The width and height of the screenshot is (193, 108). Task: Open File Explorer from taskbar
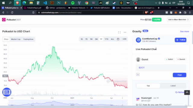pyautogui.click(x=31, y=3)
